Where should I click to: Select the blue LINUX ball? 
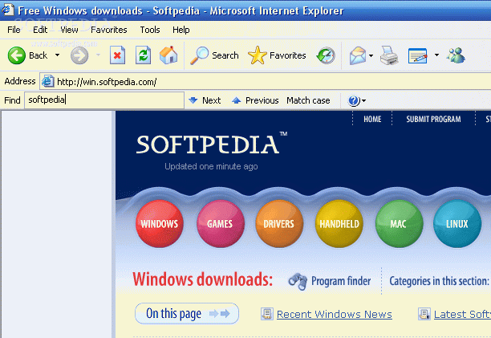[457, 224]
